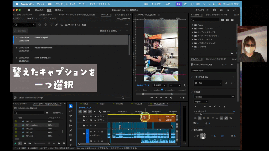Screen dimensions: 269x151
Task: Select the Rectangle shape tool
Action: [x=70, y=135]
